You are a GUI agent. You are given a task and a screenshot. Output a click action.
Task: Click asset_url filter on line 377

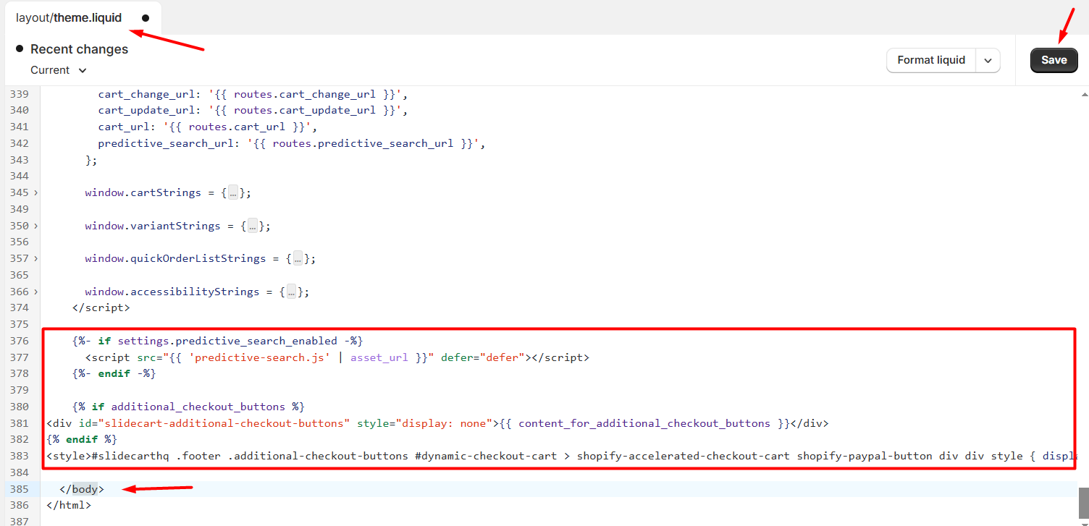(x=379, y=357)
